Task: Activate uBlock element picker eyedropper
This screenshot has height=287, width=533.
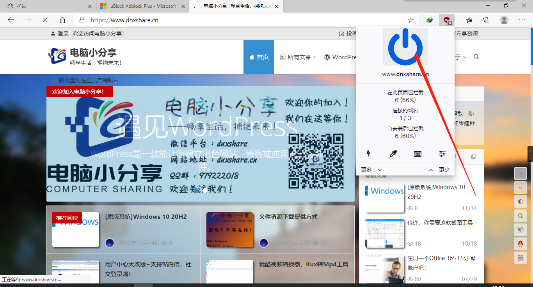Action: tap(393, 154)
